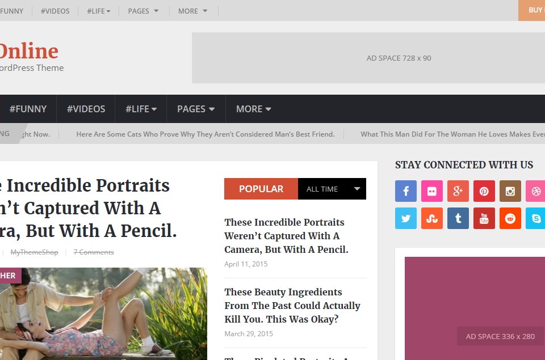Open the Dribbble social icon
545x360 pixels.
click(x=535, y=191)
